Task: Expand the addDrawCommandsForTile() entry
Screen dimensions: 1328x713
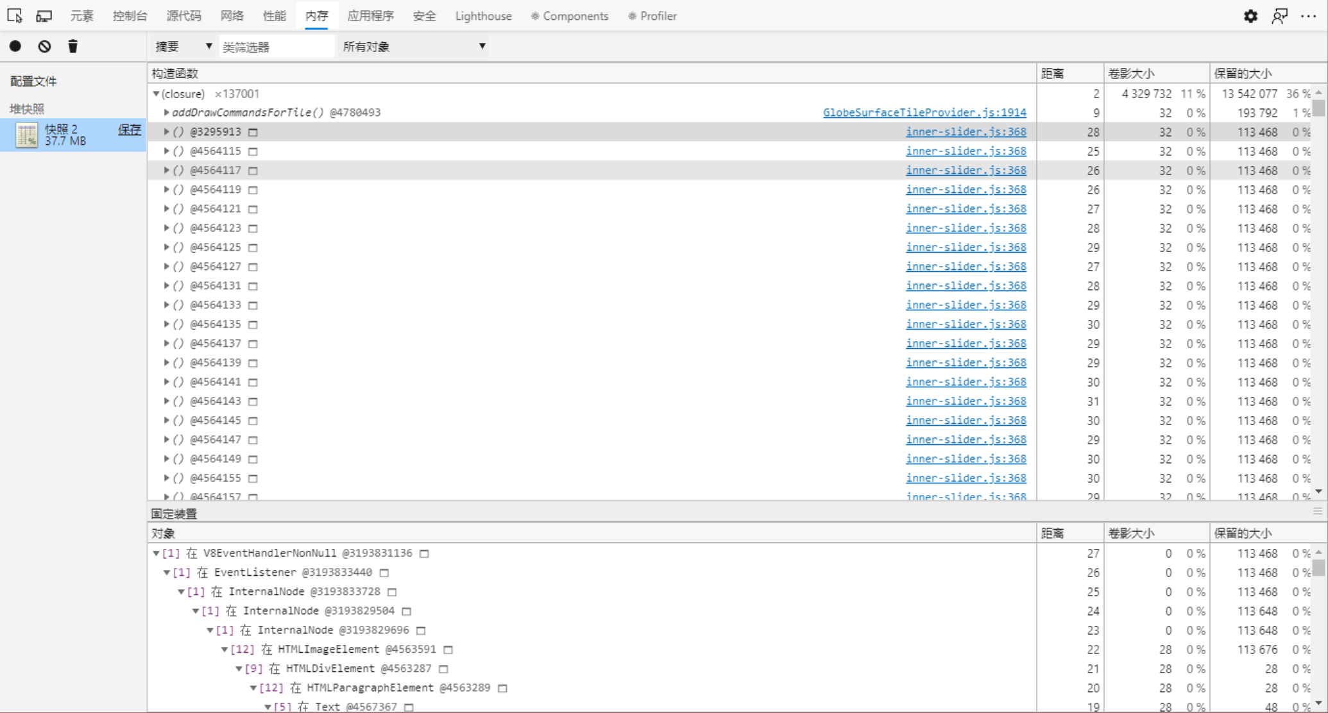Action: click(166, 112)
